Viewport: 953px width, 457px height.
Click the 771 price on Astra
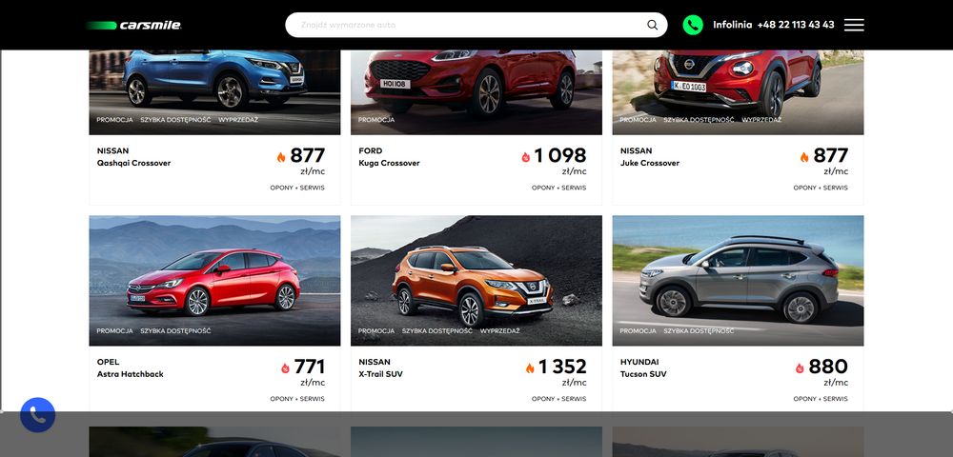[x=310, y=368]
